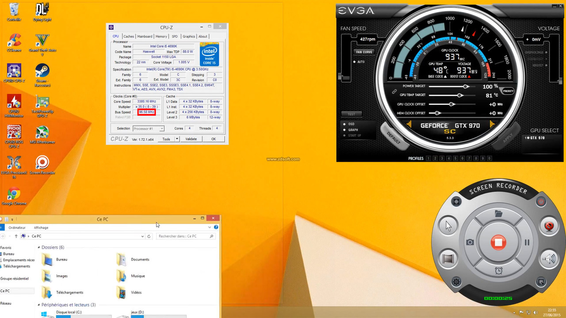Click the Rechercher dans : Ce PC search field
This screenshot has width=566, height=318.
(x=186, y=236)
